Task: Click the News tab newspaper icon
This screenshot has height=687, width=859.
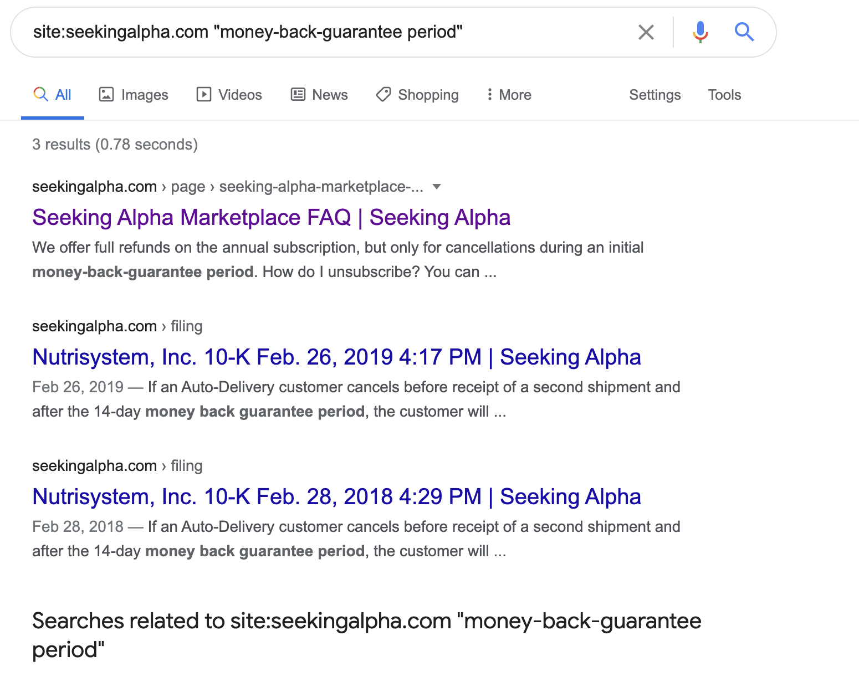Action: coord(298,95)
